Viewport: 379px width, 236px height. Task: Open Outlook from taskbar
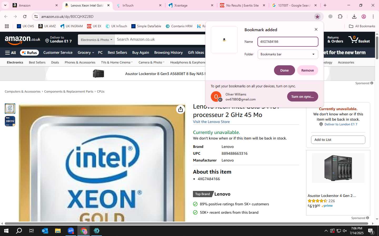pos(45,231)
